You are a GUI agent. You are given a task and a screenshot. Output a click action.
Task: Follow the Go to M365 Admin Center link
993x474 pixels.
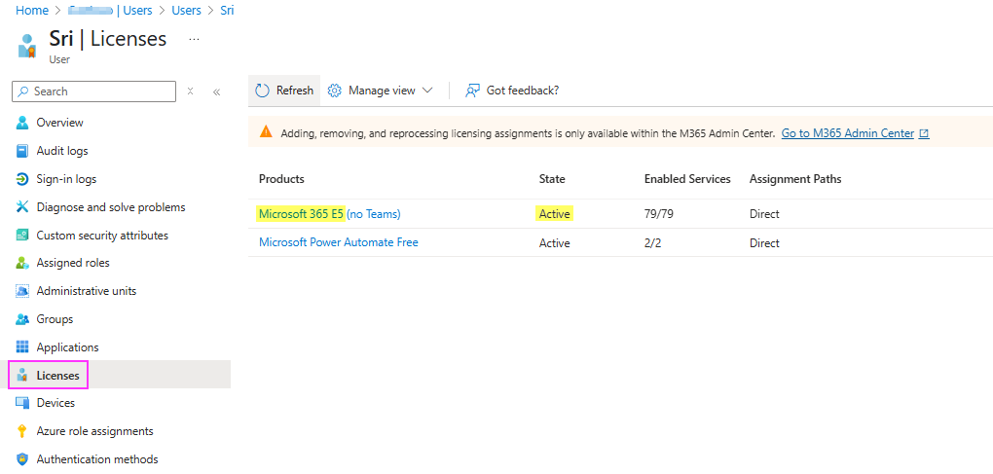click(847, 133)
